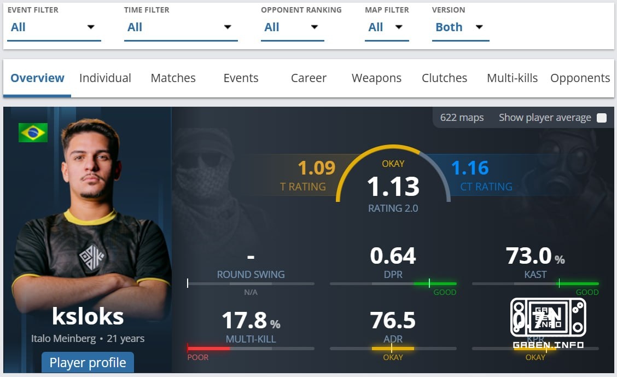The image size is (617, 377).
Task: Switch to the Career tab
Action: 309,78
